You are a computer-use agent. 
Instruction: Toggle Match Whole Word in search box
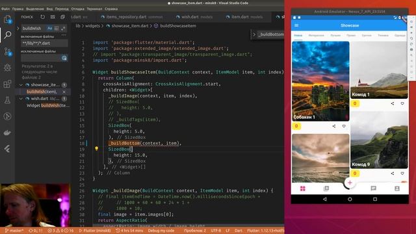pos(57,28)
